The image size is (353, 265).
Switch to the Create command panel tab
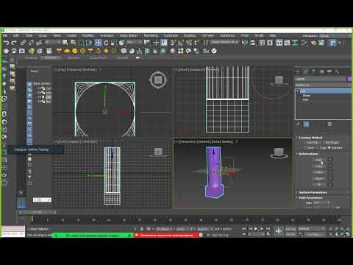(x=298, y=72)
